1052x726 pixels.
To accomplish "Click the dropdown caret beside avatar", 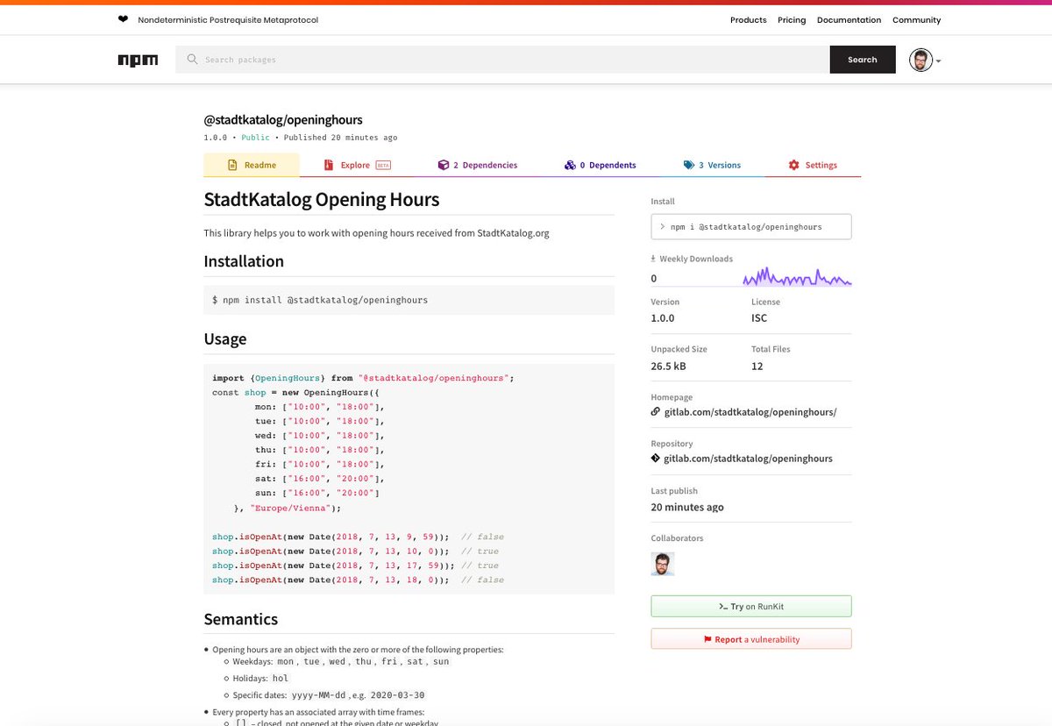I will pyautogui.click(x=939, y=61).
